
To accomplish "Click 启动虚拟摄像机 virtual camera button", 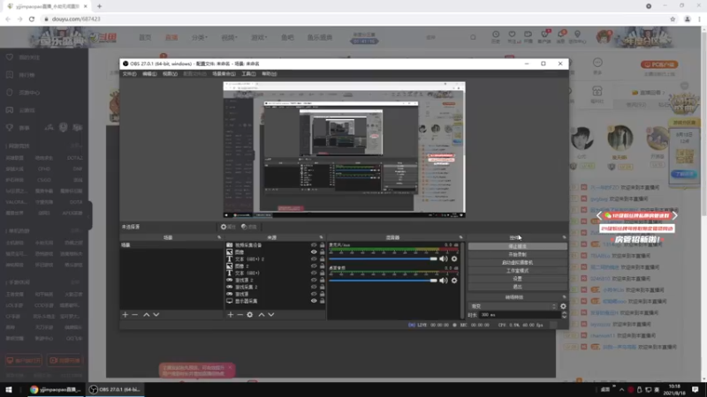I will (517, 262).
